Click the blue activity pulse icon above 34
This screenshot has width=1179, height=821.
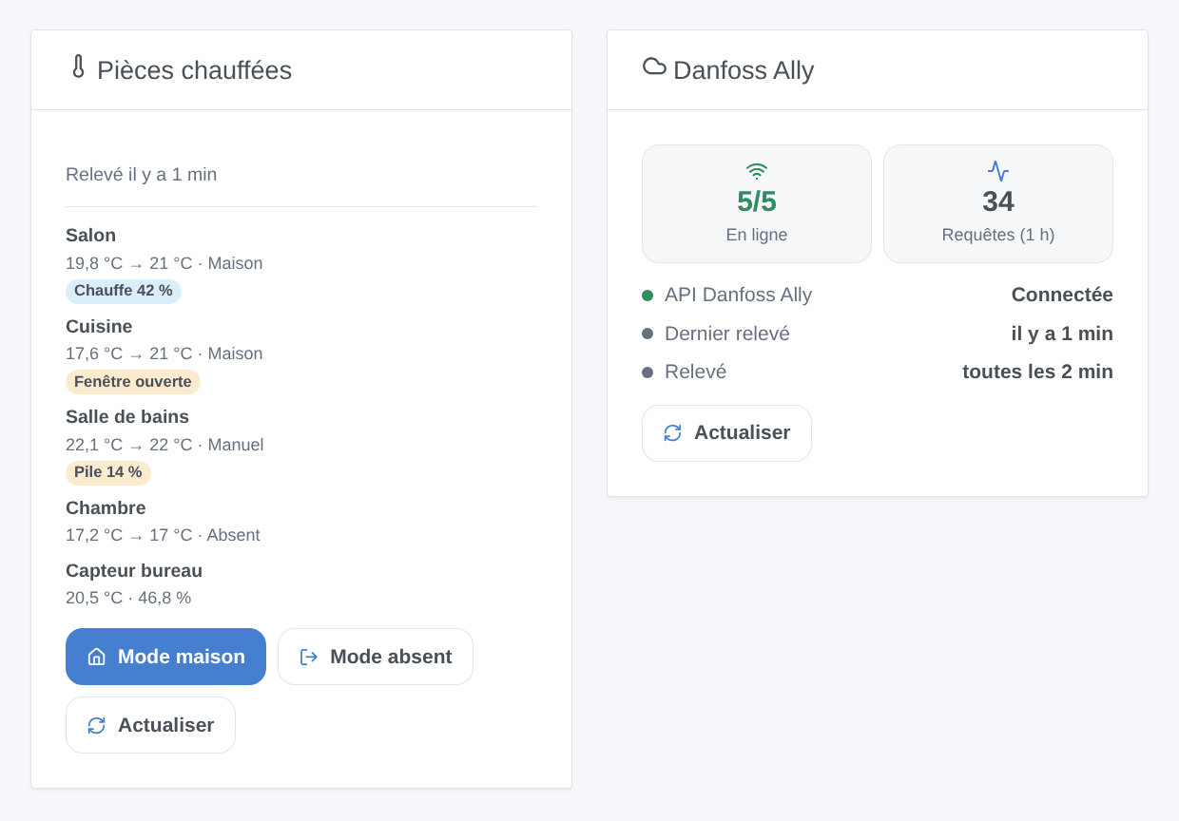[x=998, y=171]
